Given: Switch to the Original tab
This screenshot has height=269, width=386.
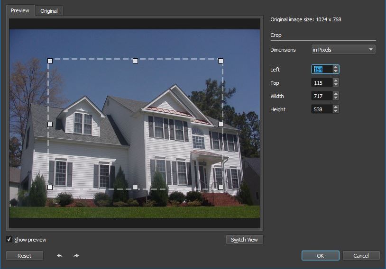Looking at the screenshot, I should pyautogui.click(x=49, y=11).
